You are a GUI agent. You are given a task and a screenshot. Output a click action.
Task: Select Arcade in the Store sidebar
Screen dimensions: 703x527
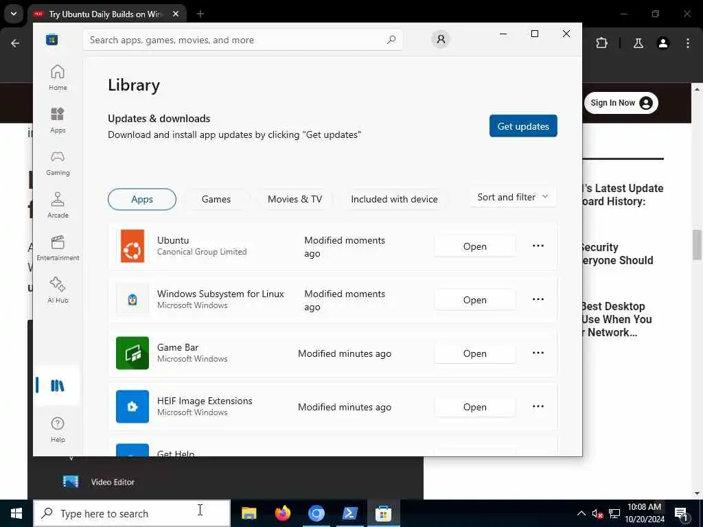point(58,205)
